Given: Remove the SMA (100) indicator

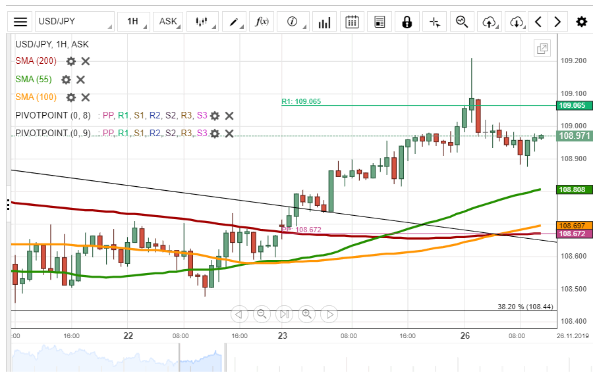Looking at the screenshot, I should pyautogui.click(x=86, y=97).
